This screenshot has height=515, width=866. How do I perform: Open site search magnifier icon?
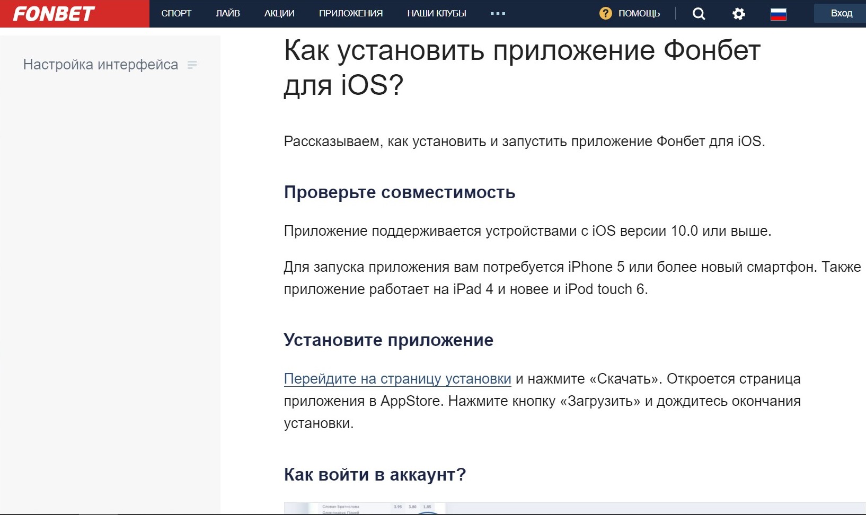(699, 14)
